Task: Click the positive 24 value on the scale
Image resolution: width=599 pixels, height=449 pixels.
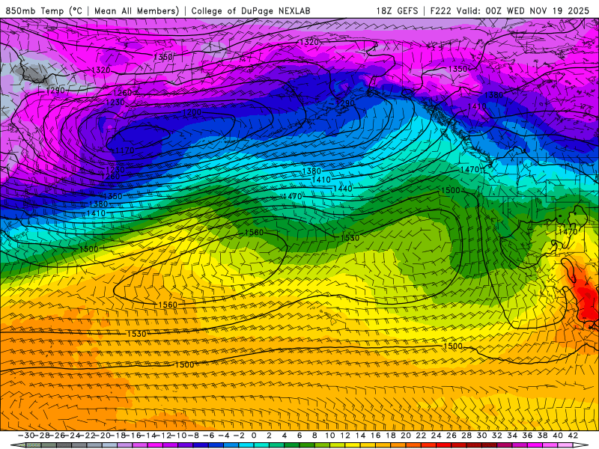Action: pyautogui.click(x=437, y=436)
